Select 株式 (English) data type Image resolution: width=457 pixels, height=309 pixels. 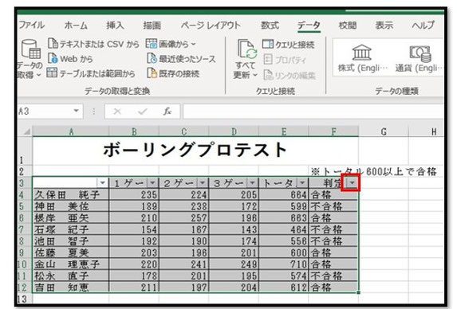click(x=362, y=58)
